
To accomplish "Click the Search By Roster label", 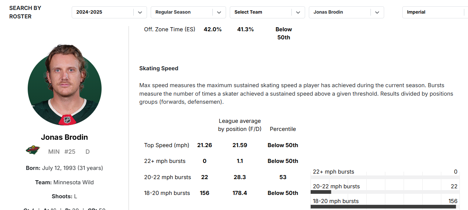I will pyautogui.click(x=25, y=12).
